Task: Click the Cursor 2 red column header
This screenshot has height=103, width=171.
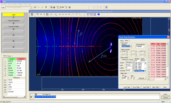Action: point(21,59)
